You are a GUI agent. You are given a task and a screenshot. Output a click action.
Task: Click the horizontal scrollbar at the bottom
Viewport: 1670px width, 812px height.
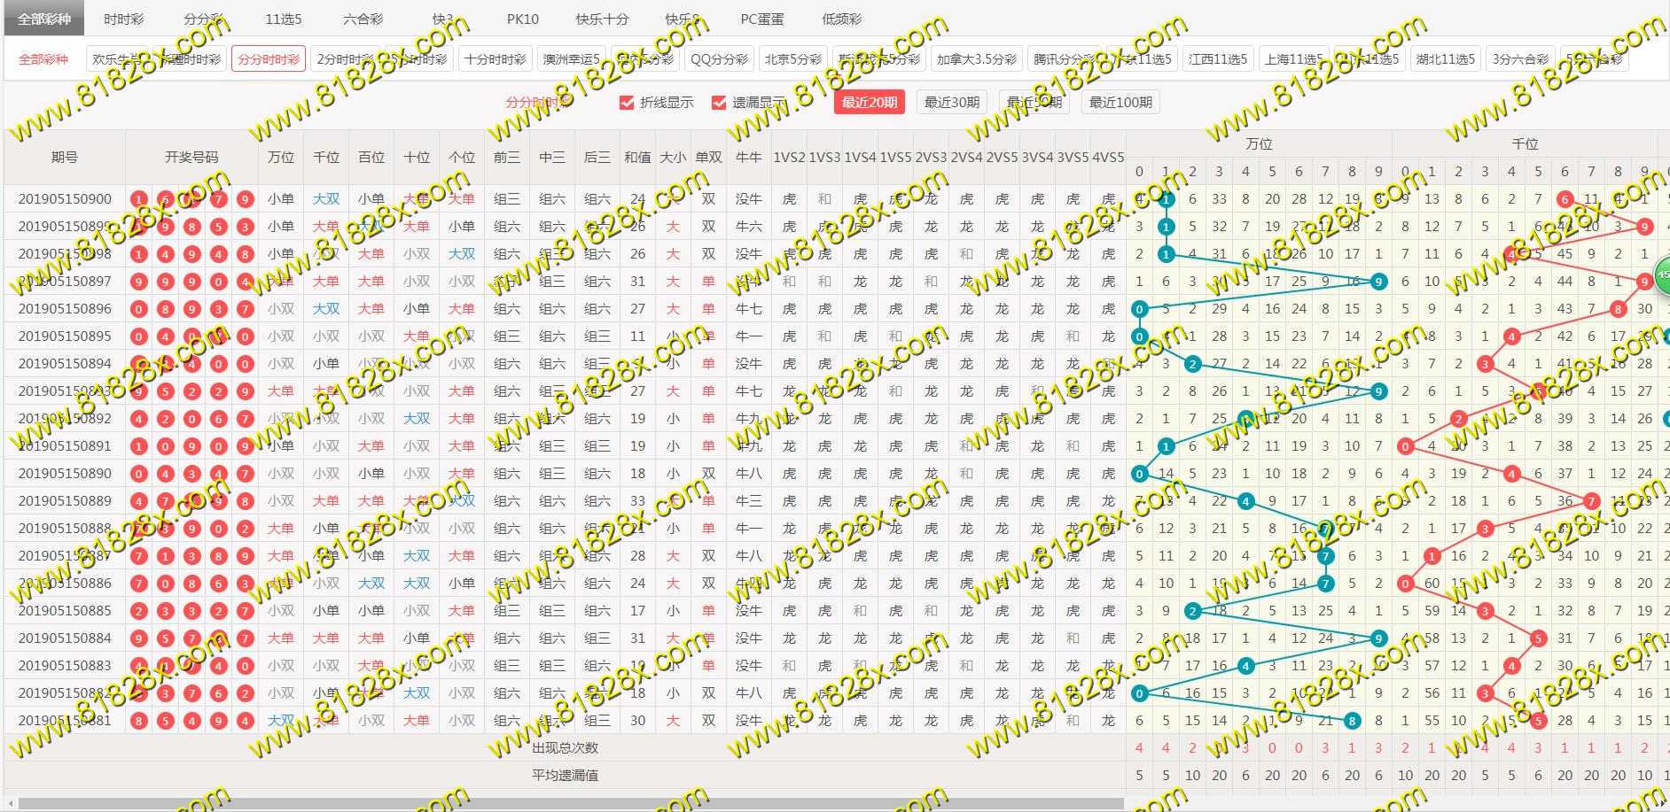pyautogui.click(x=567, y=803)
